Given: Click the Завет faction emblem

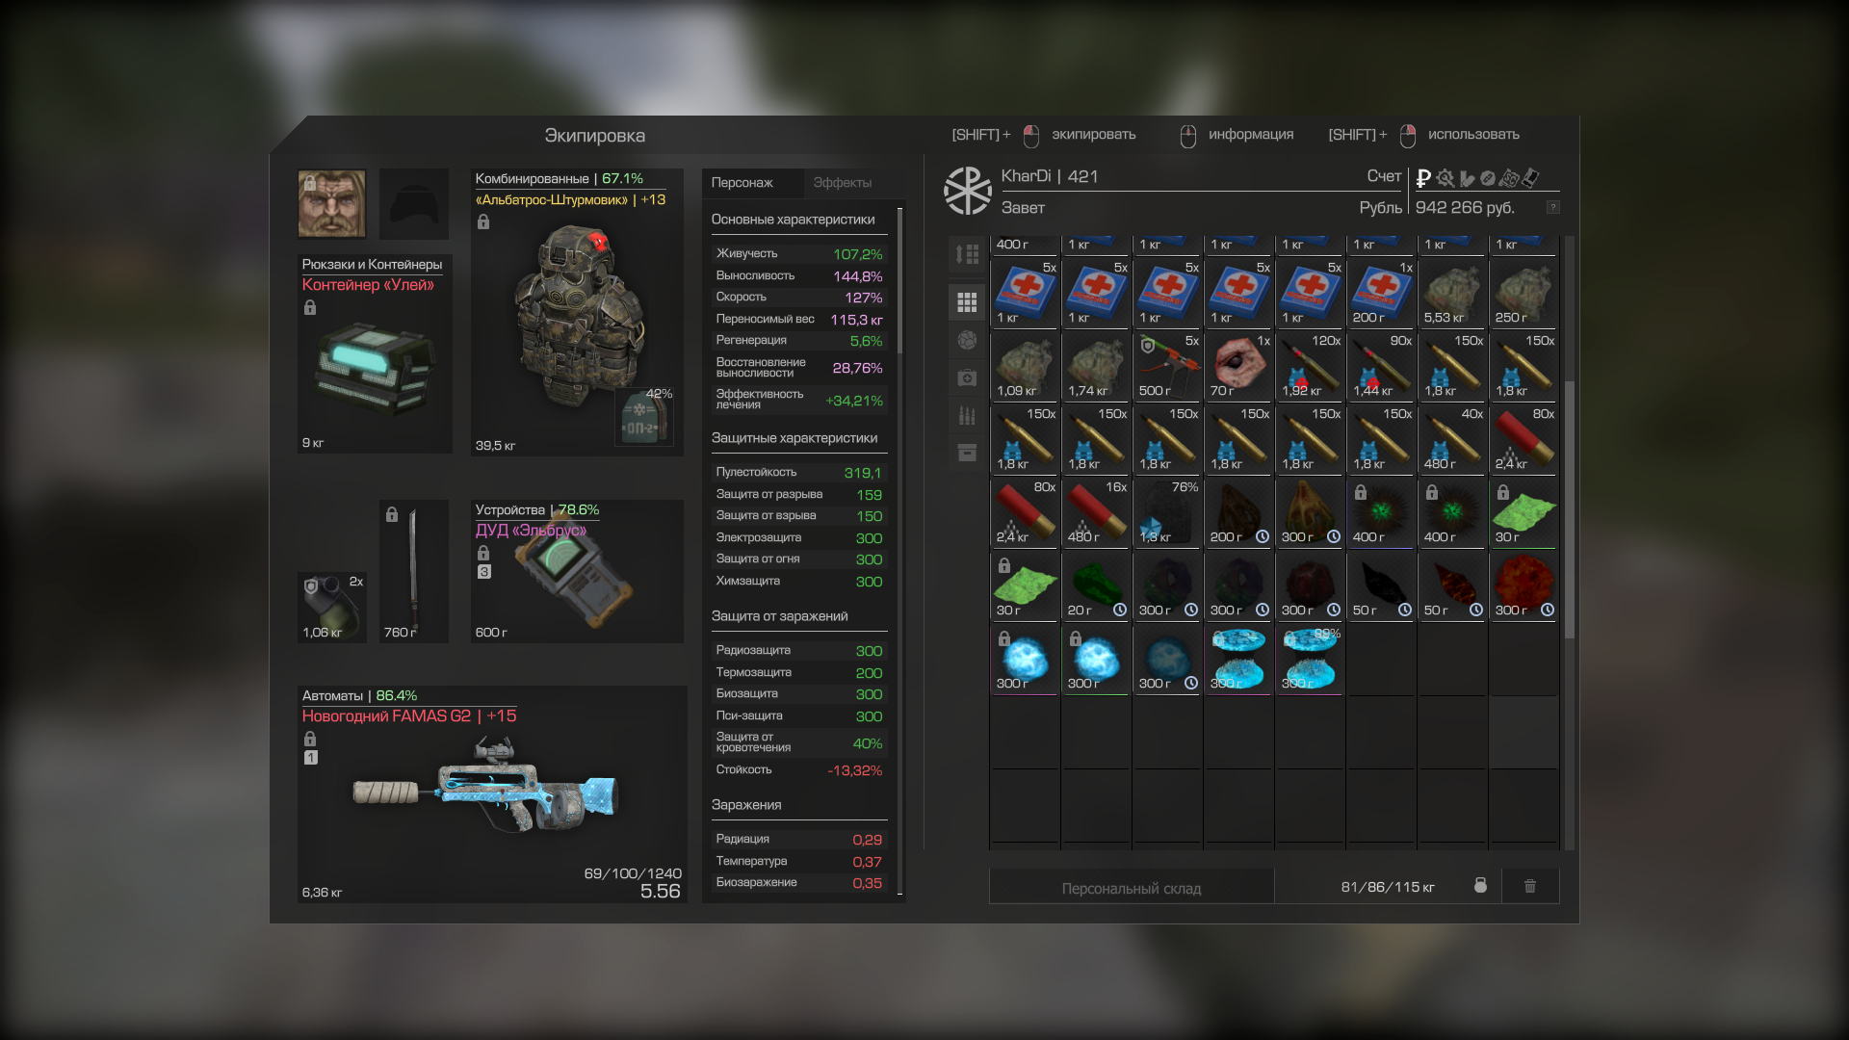Looking at the screenshot, I should [x=967, y=191].
